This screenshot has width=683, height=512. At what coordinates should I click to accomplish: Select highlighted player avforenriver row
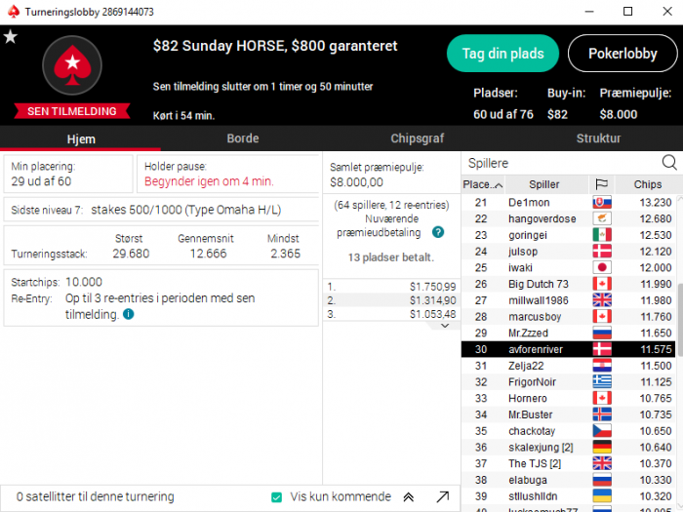[568, 349]
